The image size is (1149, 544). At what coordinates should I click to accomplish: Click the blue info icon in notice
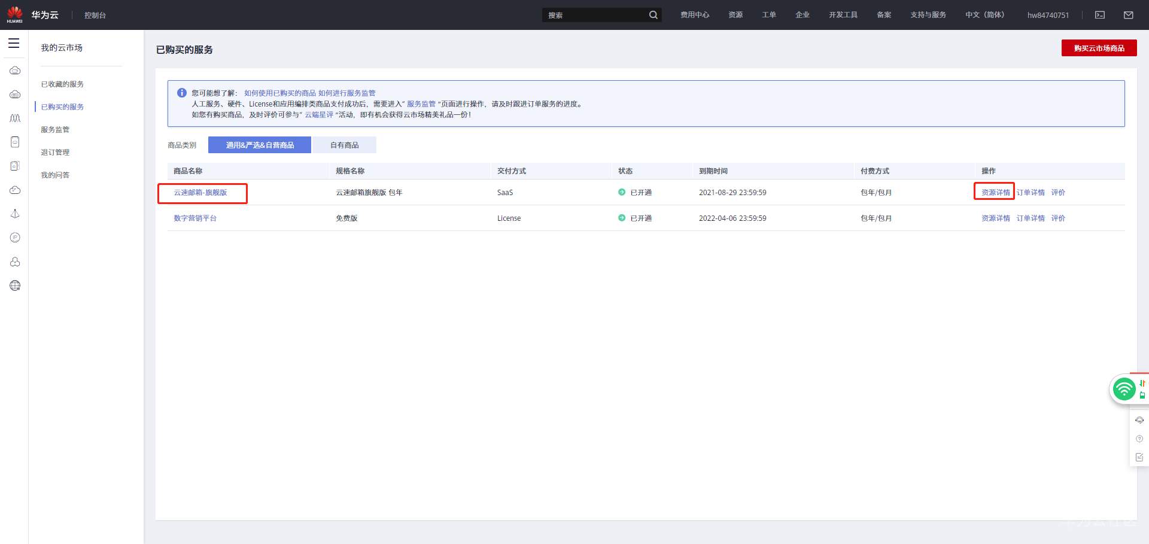coord(182,93)
